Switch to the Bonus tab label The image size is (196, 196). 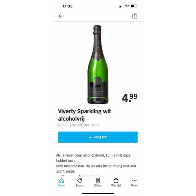coord(80,185)
